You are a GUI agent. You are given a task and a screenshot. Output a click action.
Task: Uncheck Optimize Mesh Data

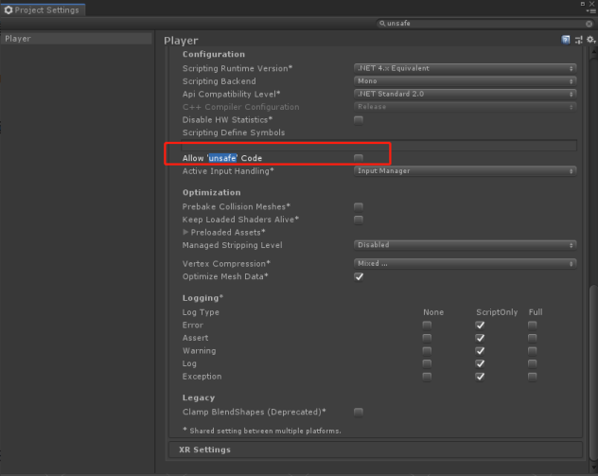tap(359, 276)
